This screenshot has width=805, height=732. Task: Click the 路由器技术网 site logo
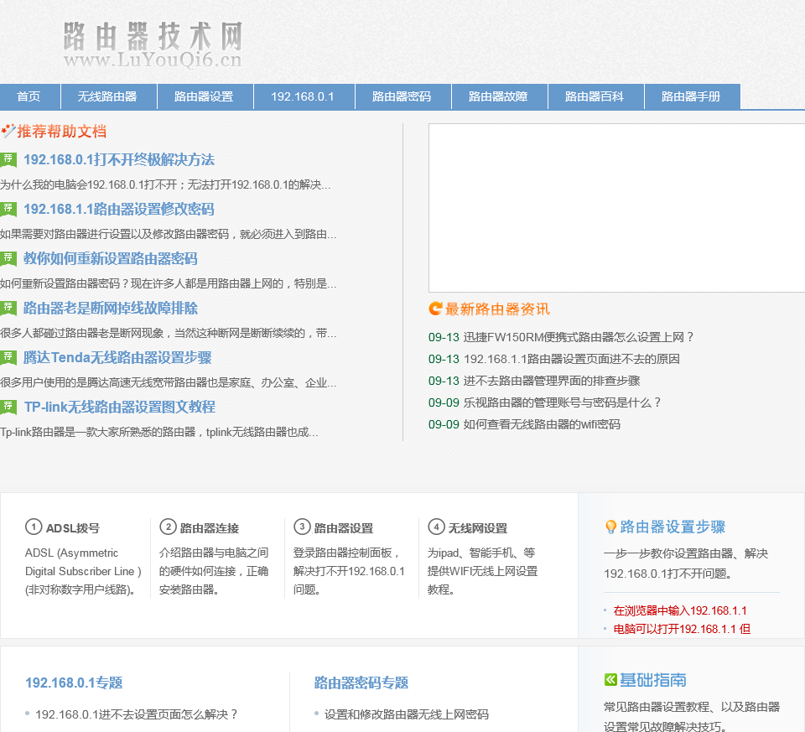tap(153, 46)
